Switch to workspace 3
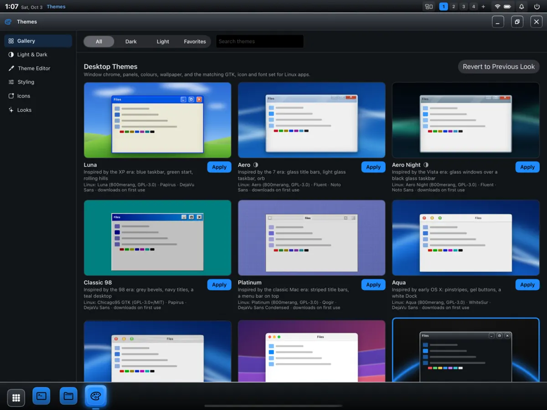 click(464, 7)
